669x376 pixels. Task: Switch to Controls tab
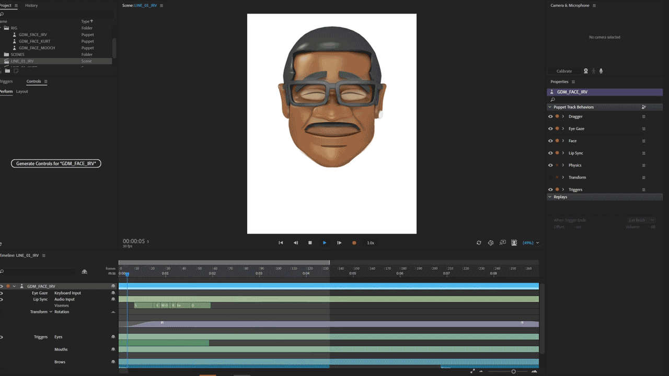pos(33,81)
